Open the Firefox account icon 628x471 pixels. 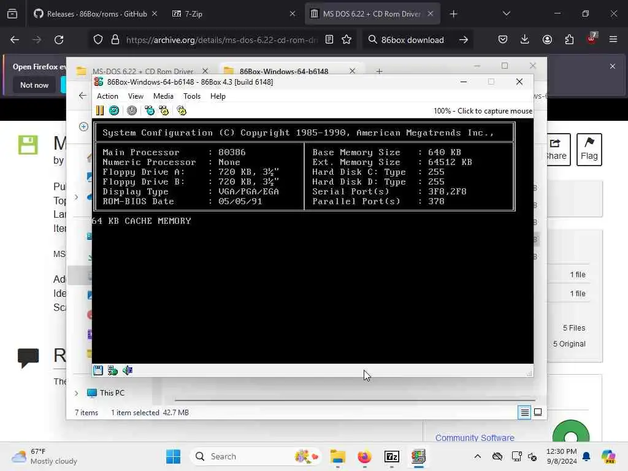[547, 40]
